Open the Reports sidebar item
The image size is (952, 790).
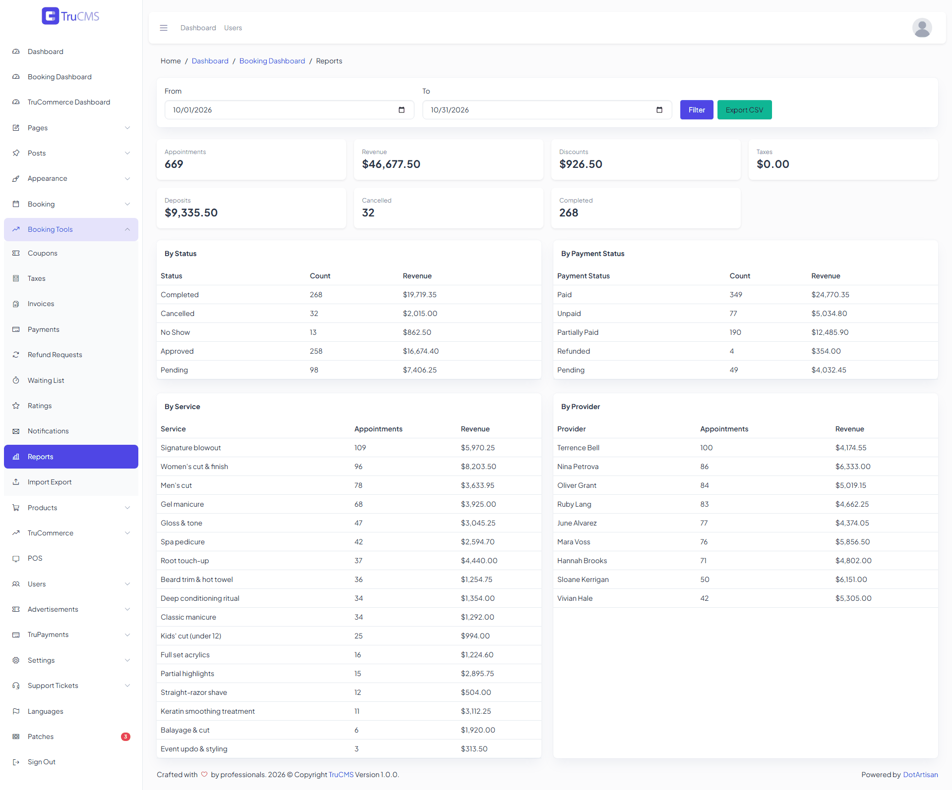click(71, 457)
